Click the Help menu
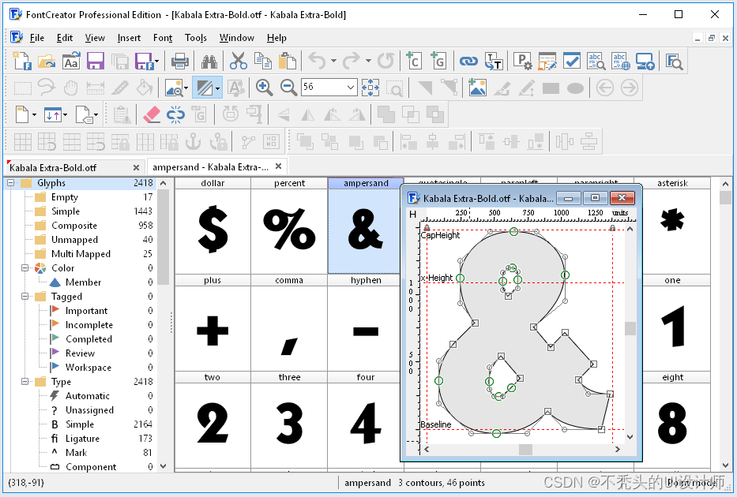Image resolution: width=737 pixels, height=497 pixels. (276, 38)
